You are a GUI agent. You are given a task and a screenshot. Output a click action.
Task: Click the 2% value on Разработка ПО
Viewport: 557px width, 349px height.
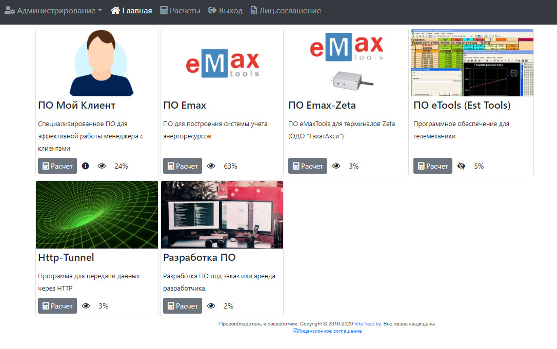tap(229, 306)
